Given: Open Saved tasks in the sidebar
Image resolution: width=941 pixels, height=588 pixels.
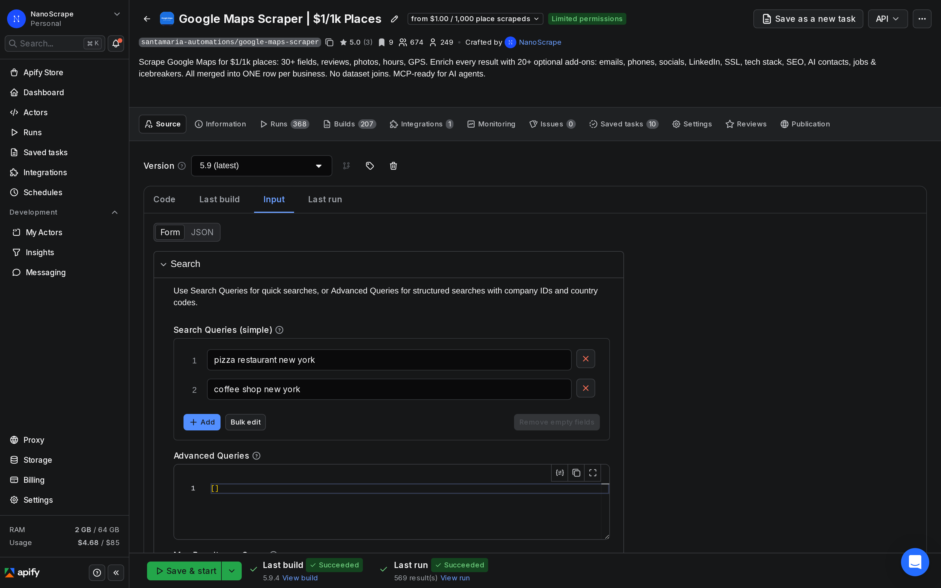Looking at the screenshot, I should 64,153.
